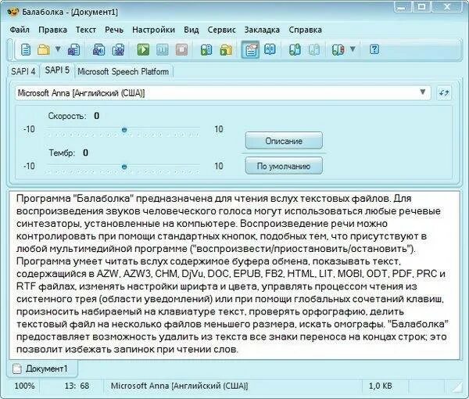Pause speech with the pause toolbar button
469x399 pixels.
coord(163,49)
